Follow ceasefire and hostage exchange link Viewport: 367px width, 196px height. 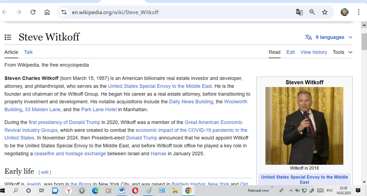pyautogui.click(x=70, y=154)
